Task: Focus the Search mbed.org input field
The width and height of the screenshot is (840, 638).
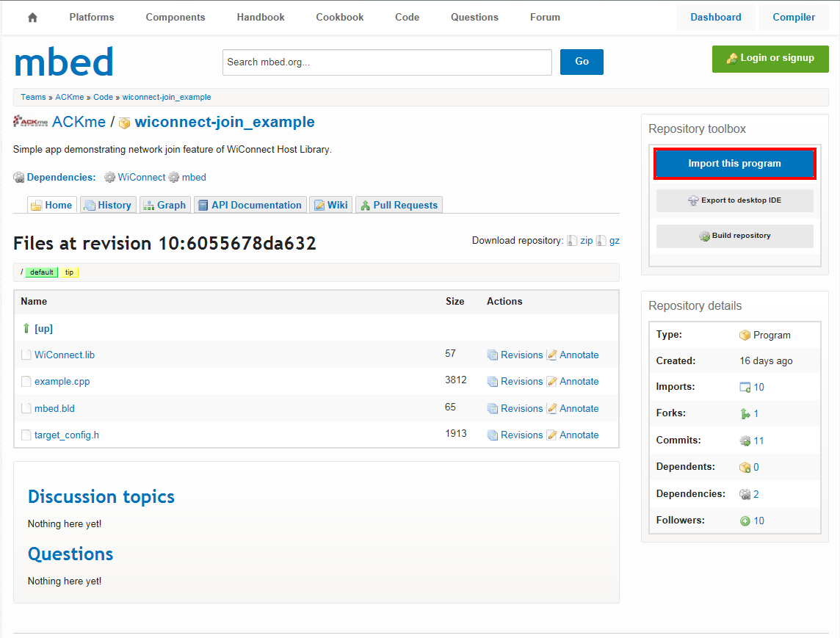Action: pos(387,62)
